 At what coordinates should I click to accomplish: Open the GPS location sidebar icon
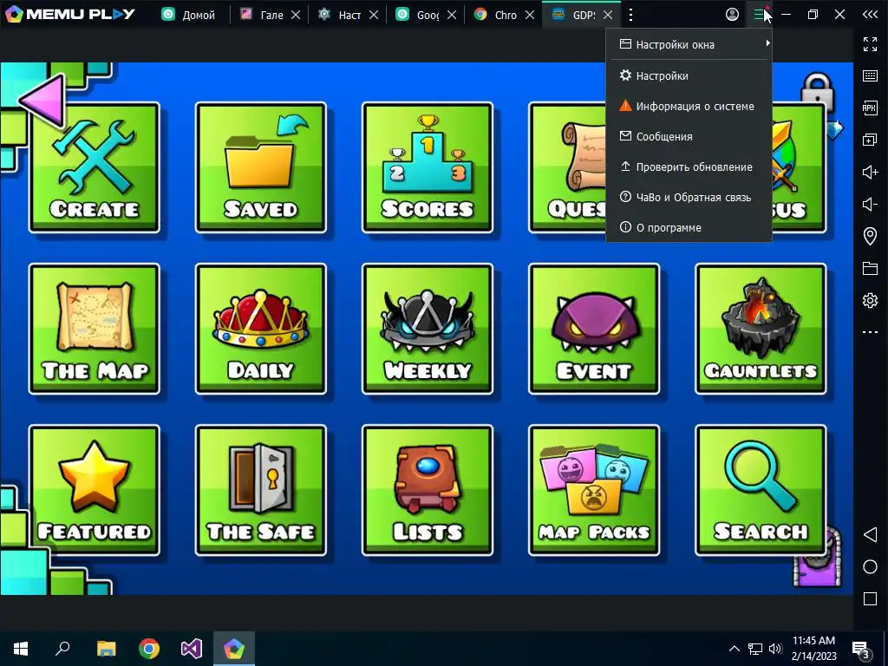point(870,236)
